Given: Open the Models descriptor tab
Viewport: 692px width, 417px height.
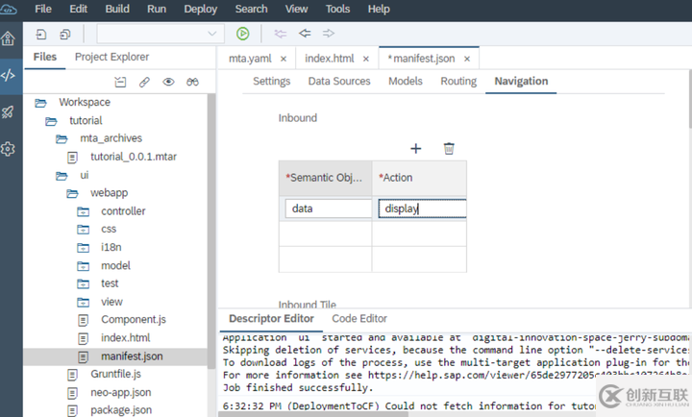Looking at the screenshot, I should (406, 82).
